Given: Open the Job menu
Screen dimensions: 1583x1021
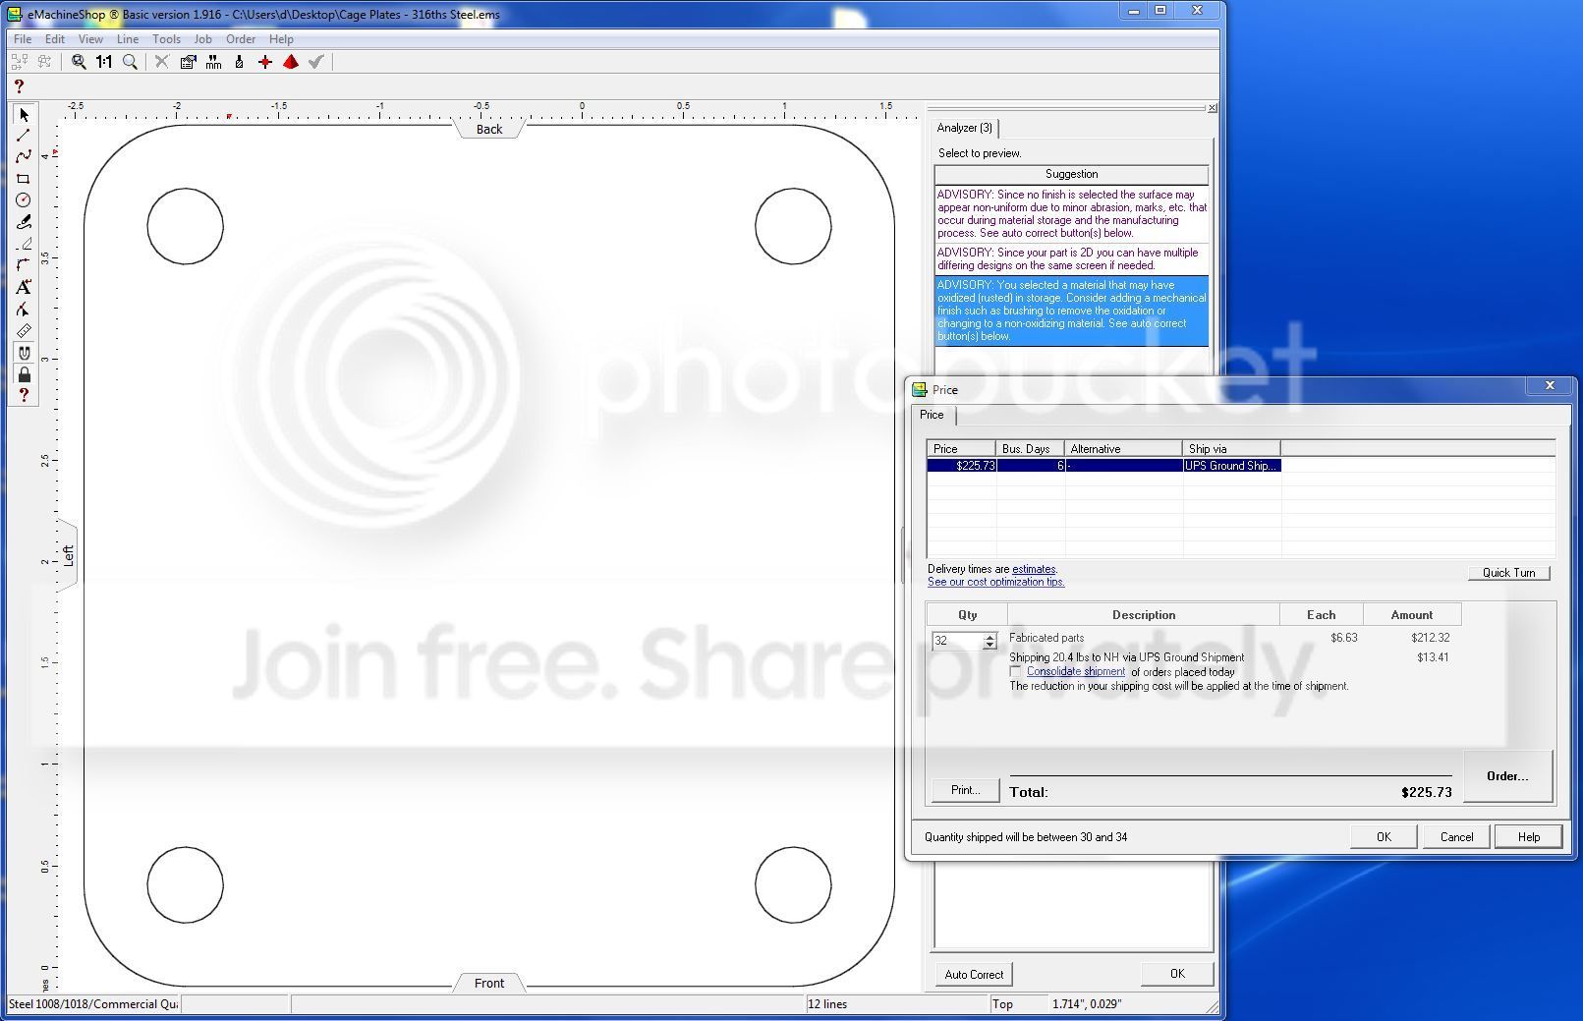Looking at the screenshot, I should coord(202,39).
